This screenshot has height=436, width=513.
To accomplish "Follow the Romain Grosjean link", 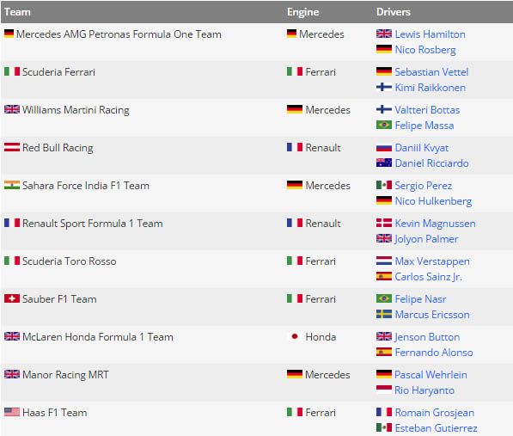I will coord(435,413).
